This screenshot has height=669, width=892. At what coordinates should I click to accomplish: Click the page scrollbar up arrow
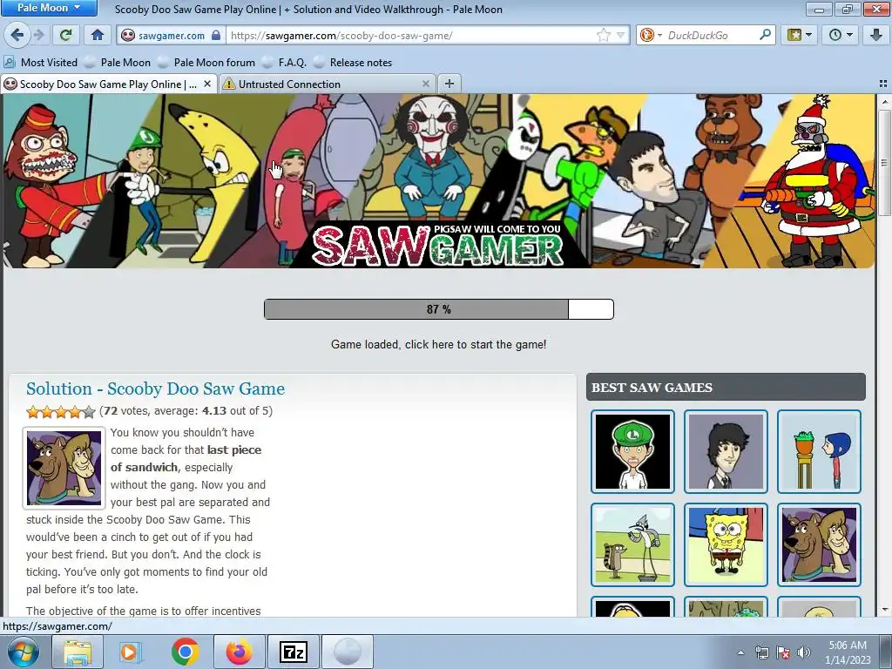885,102
